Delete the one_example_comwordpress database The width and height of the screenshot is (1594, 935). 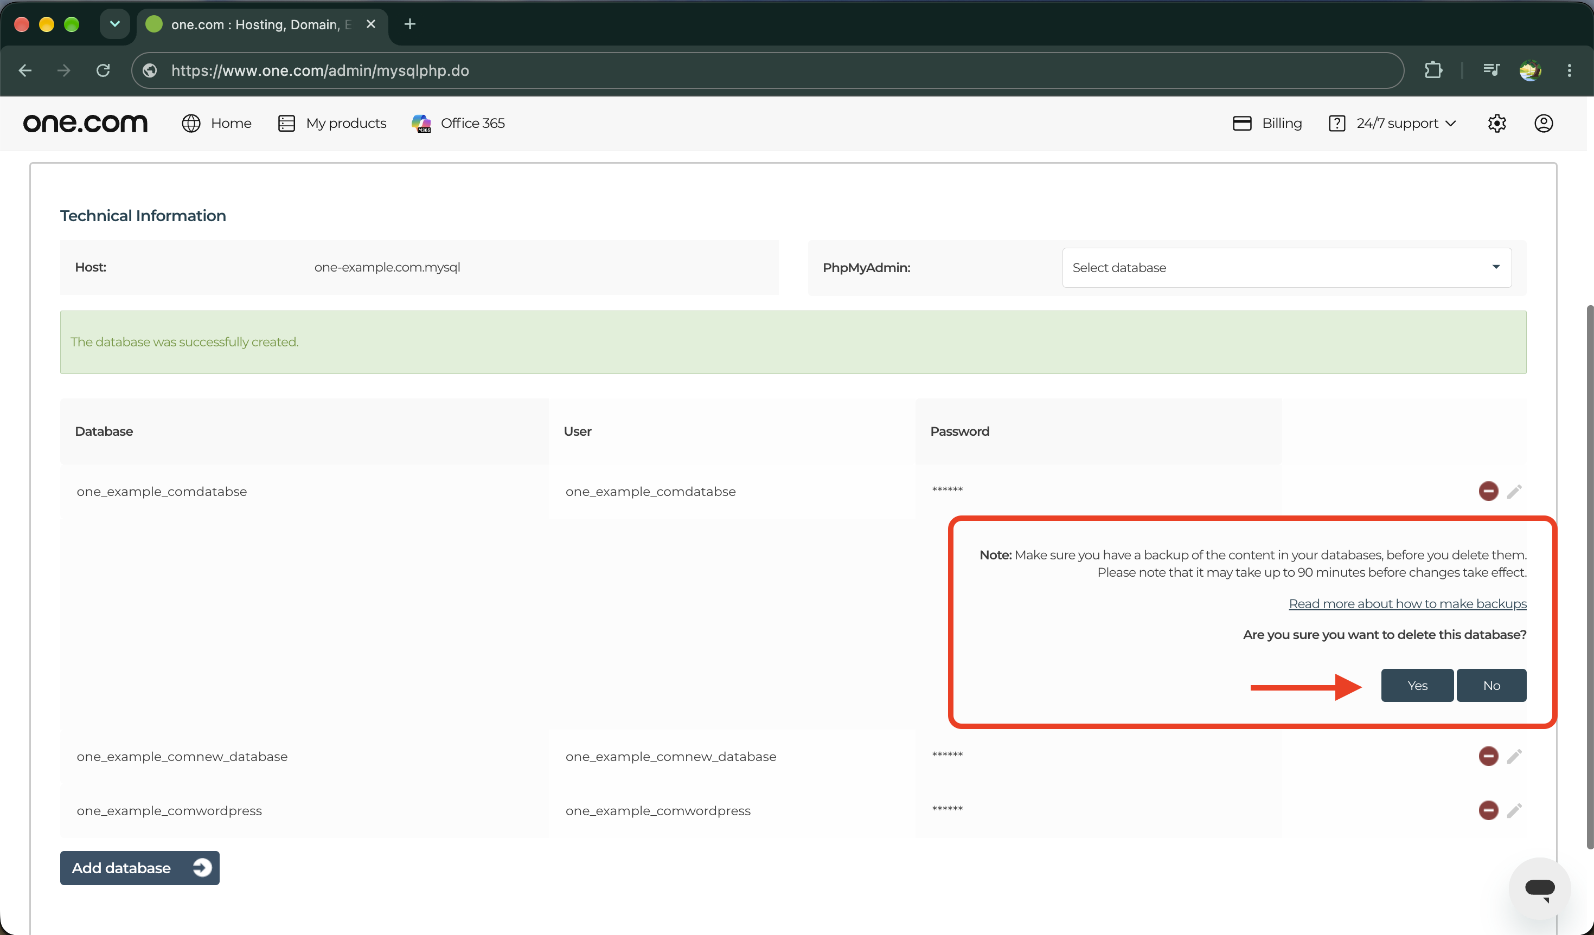[x=1488, y=810]
